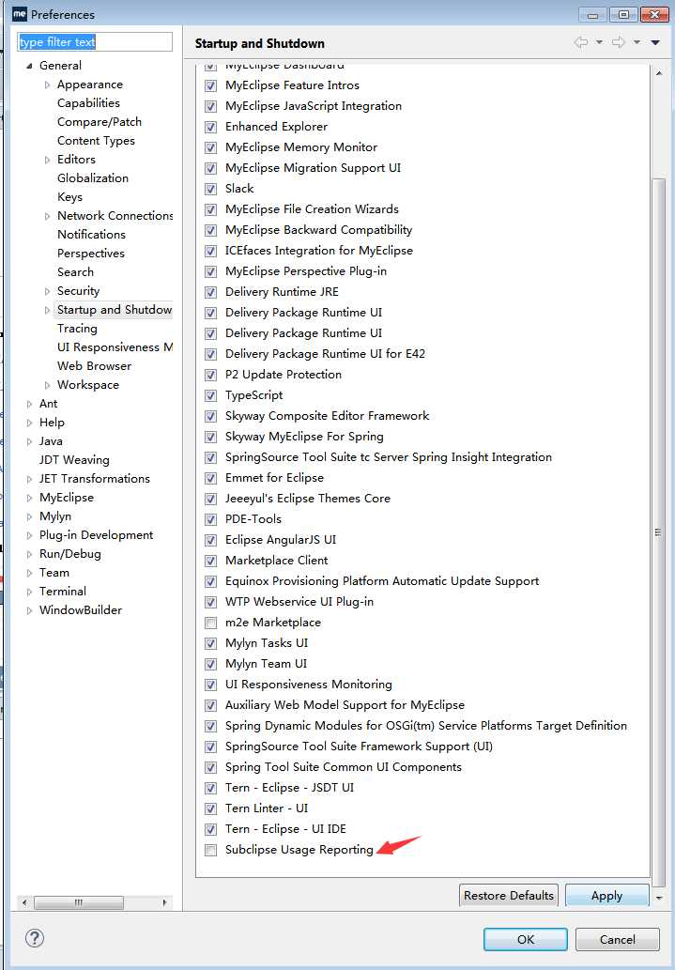Screen dimensions: 675x970
Task: Open the Keys preference page
Action: [69, 196]
